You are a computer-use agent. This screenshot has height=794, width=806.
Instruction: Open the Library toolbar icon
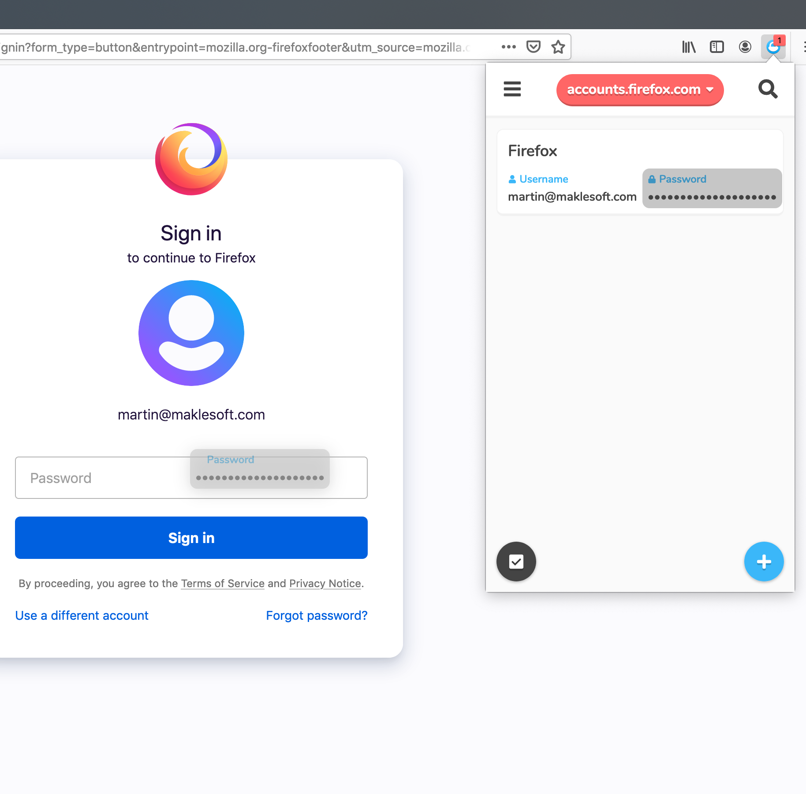[x=689, y=47]
